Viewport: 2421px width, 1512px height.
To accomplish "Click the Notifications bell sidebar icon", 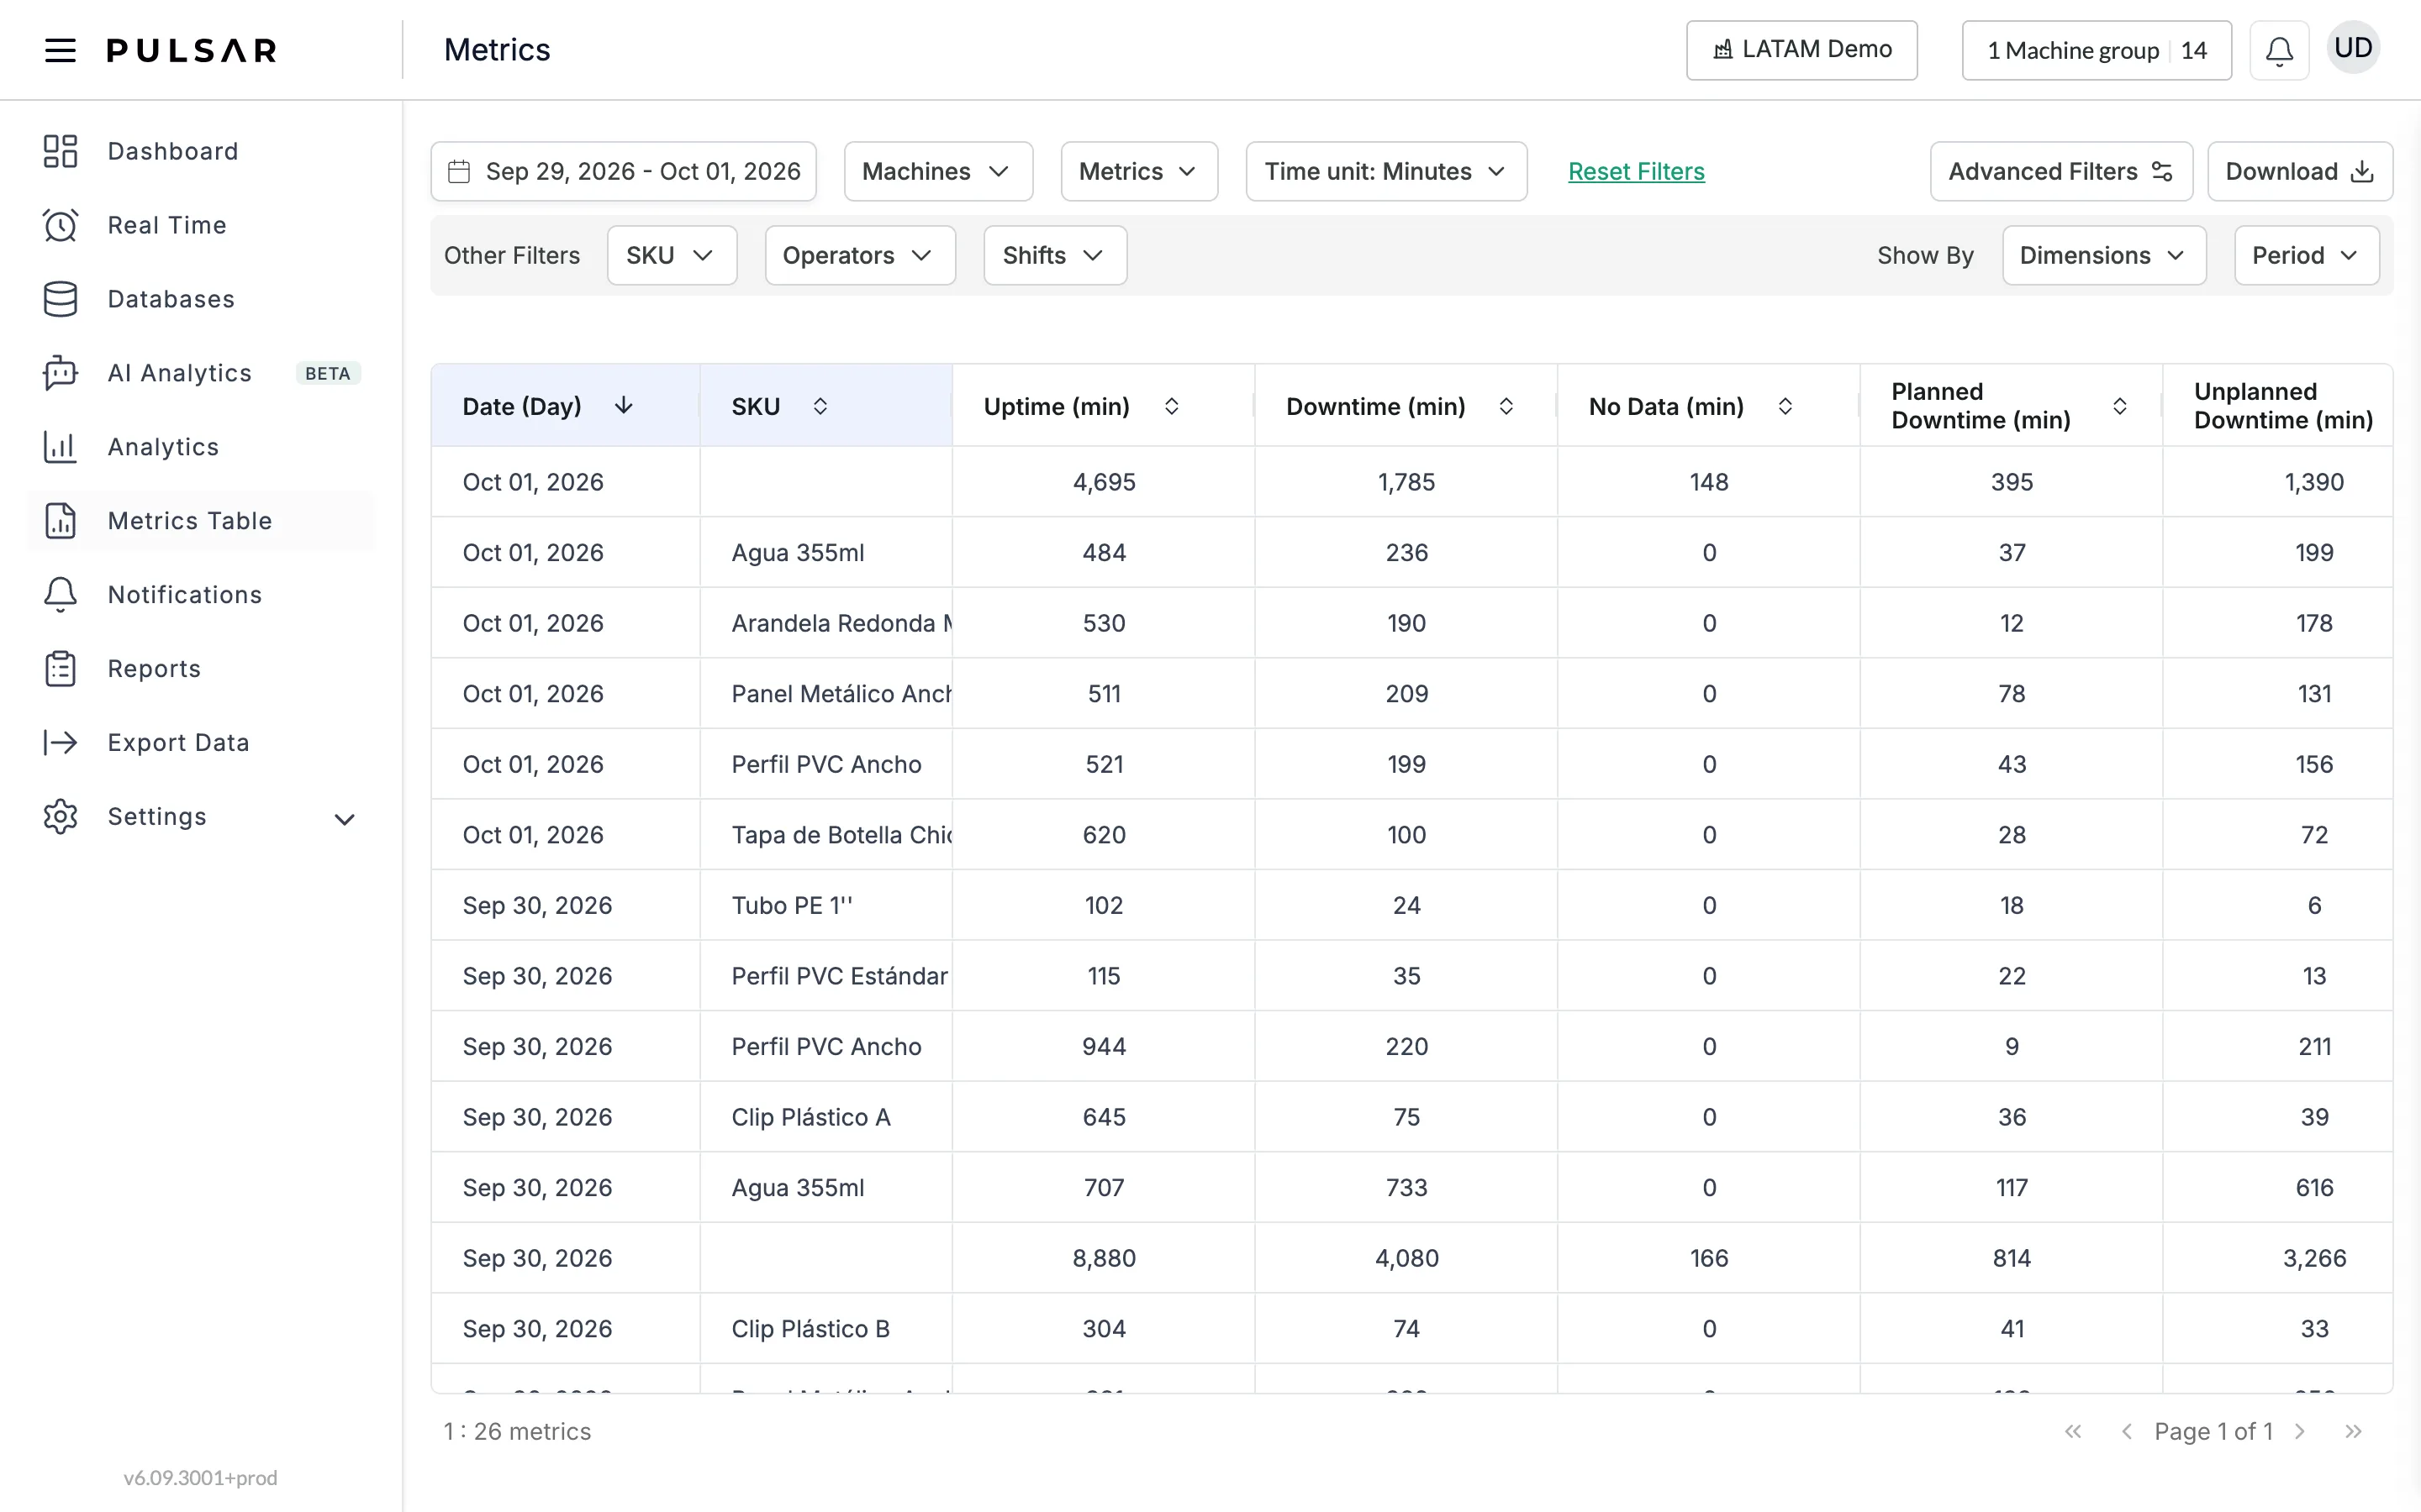I will 60,595.
